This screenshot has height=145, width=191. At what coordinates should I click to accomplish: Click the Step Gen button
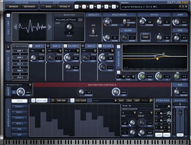pyautogui.click(x=42, y=101)
